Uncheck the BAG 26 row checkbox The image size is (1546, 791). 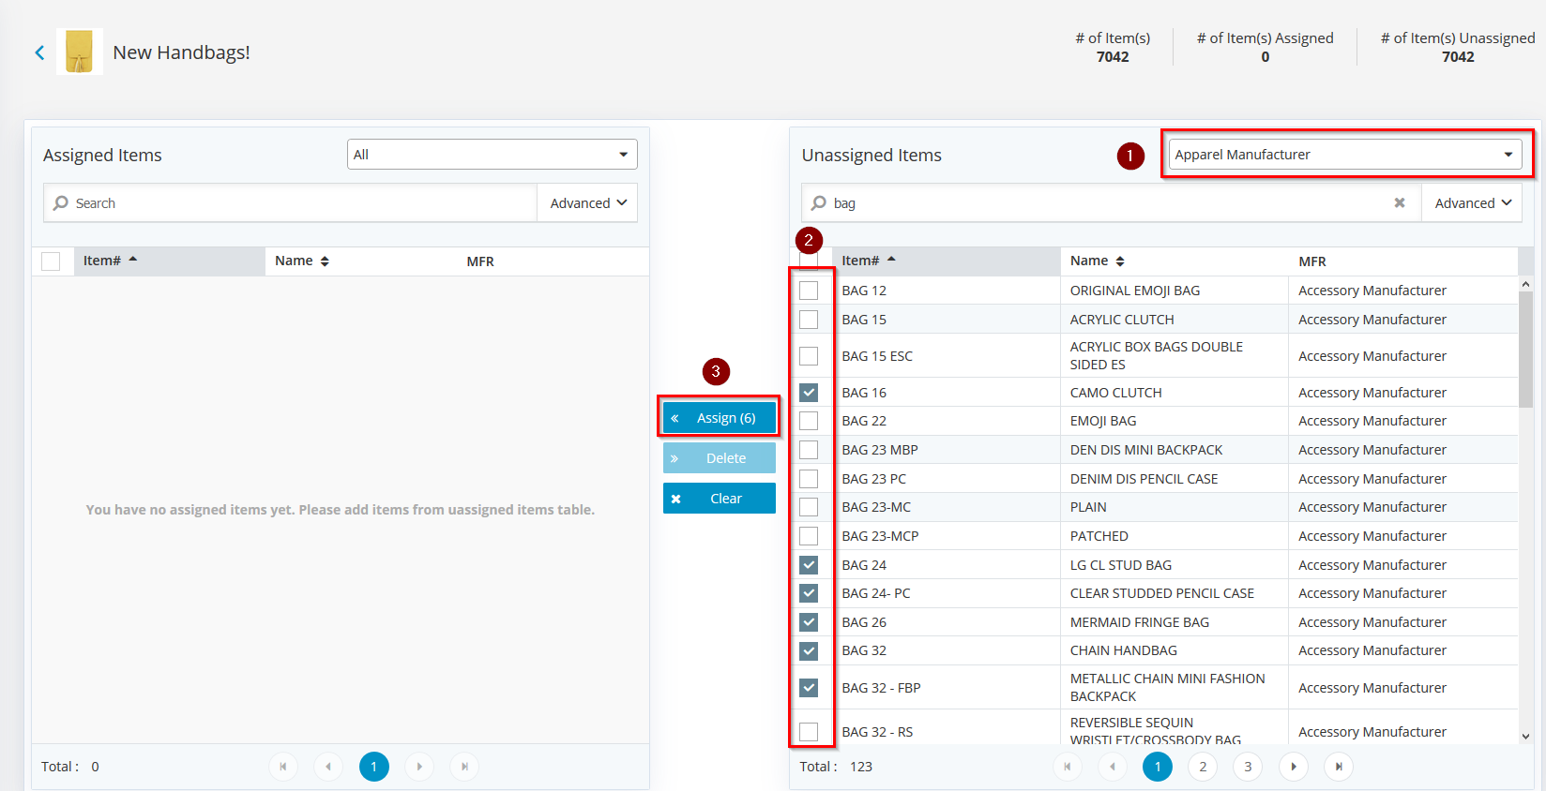coord(809,622)
